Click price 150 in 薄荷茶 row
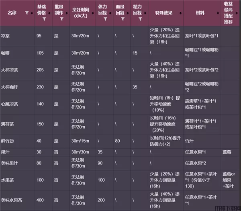 click(x=40, y=124)
